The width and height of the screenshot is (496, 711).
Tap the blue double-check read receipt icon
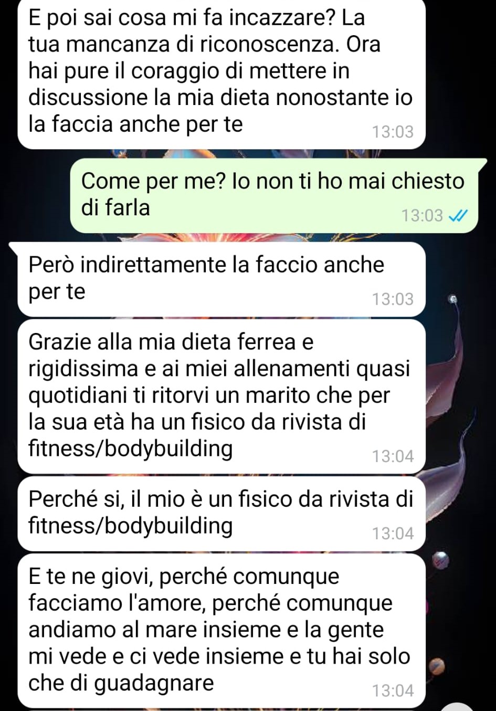457,216
